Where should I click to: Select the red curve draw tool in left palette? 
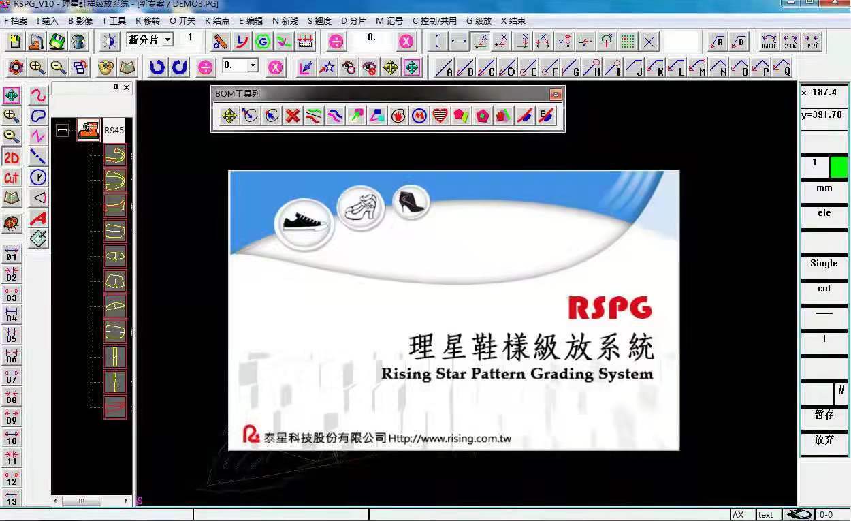(38, 95)
